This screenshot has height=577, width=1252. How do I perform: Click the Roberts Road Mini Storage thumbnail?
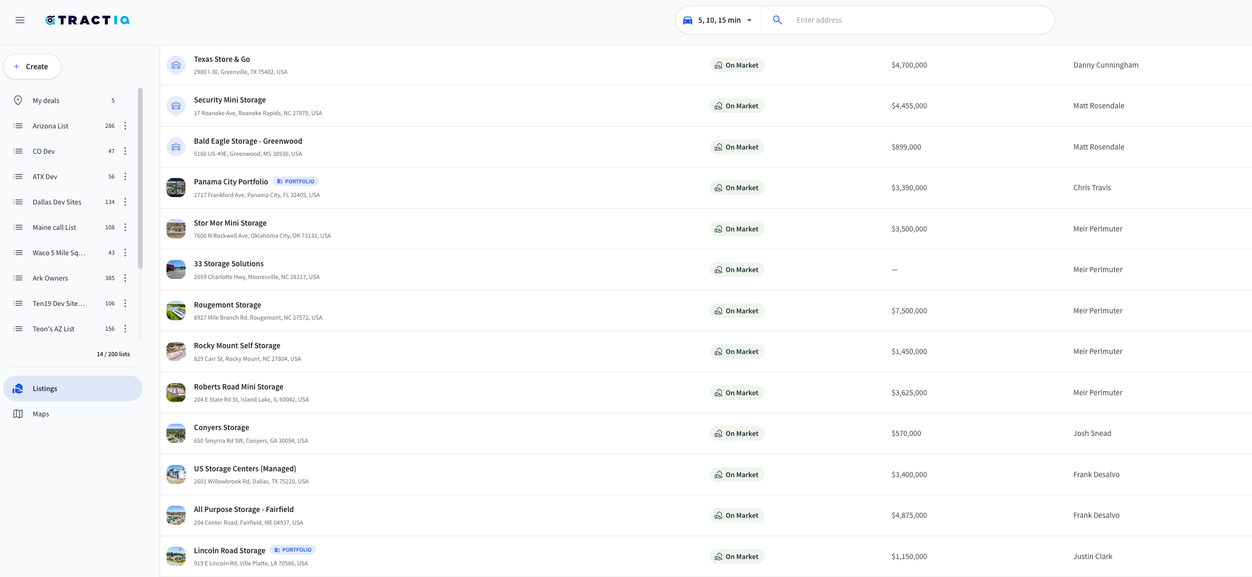coord(176,393)
